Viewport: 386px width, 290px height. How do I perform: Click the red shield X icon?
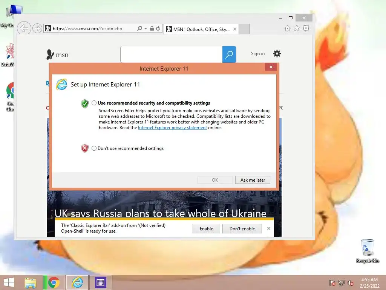tap(85, 148)
